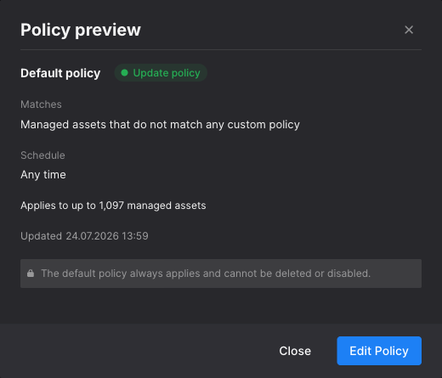Click the lock icon in notice banner
The image size is (442, 378).
coord(31,274)
